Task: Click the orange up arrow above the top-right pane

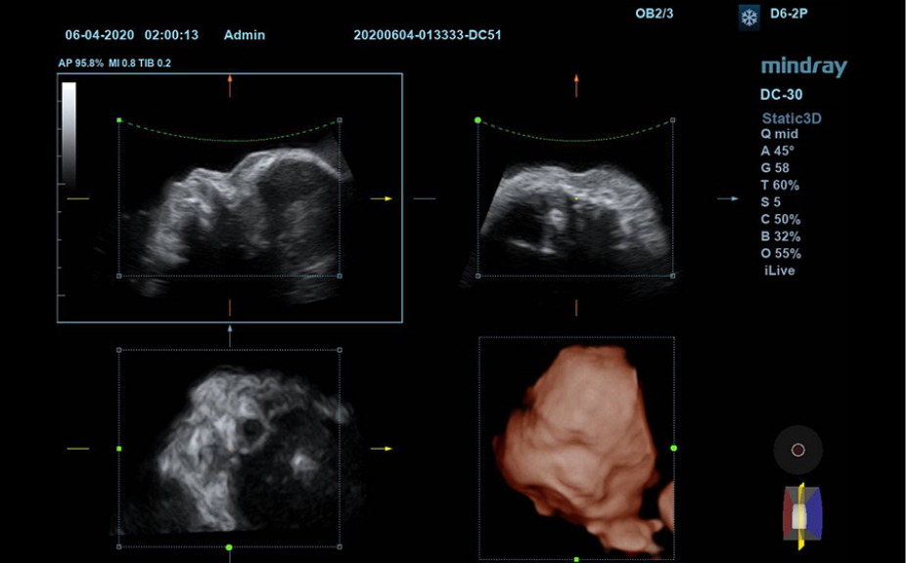Action: pos(576,85)
